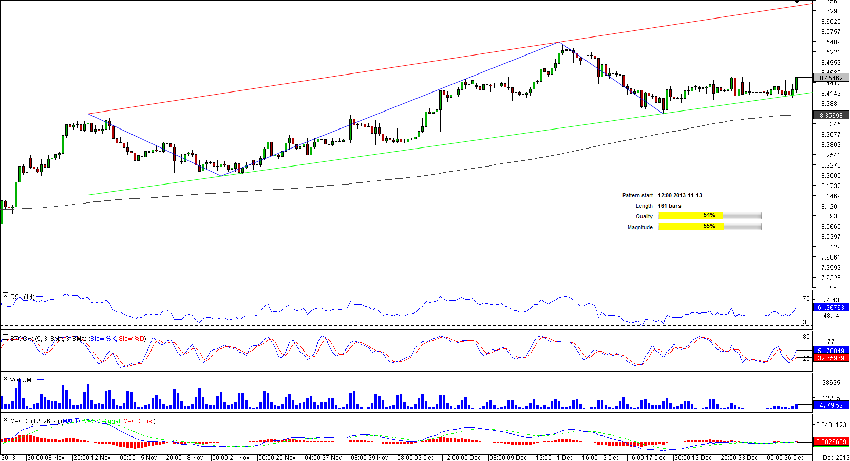
Task: Click the current price label 8.45462
Action: point(831,78)
